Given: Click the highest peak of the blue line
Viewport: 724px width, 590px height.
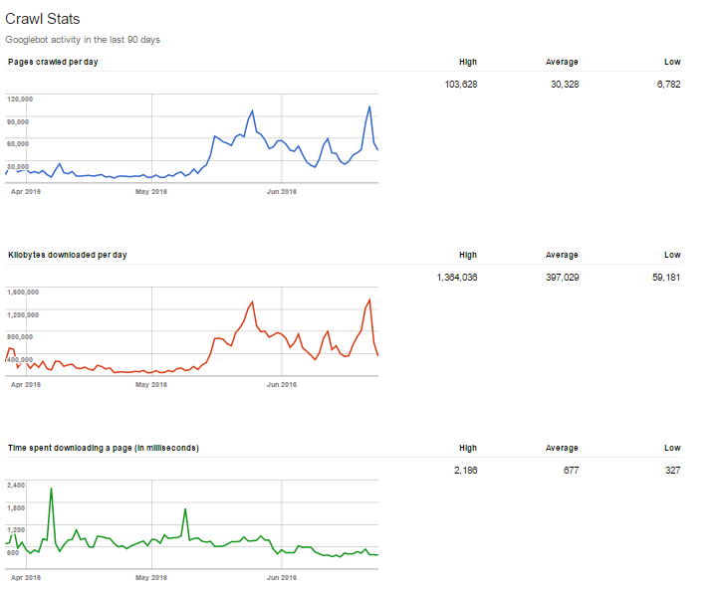Looking at the screenshot, I should coord(370,106).
